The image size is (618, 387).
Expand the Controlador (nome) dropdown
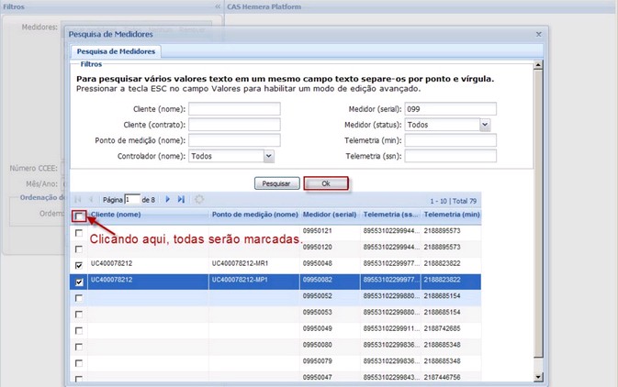coord(269,156)
